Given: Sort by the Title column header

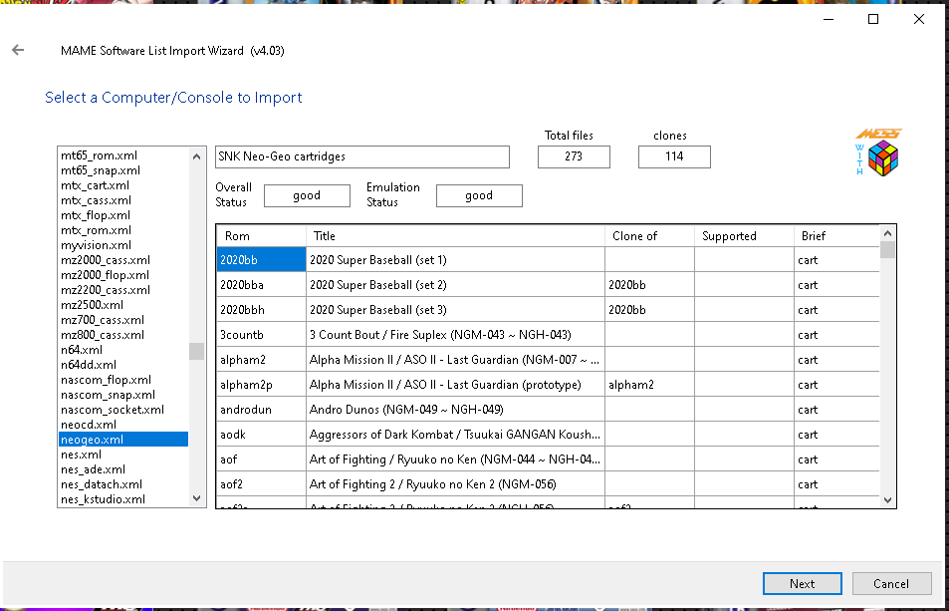Looking at the screenshot, I should [x=455, y=236].
